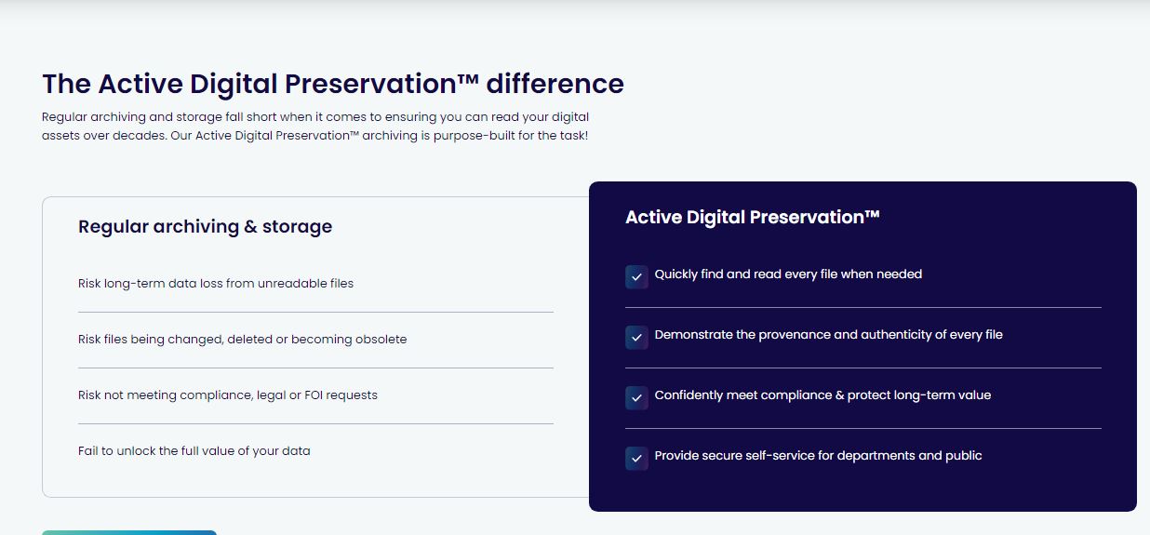Click checkmark icon beside 'Demonstrate the provenance'
Screen dimensions: 1150x535
pyautogui.click(x=636, y=337)
